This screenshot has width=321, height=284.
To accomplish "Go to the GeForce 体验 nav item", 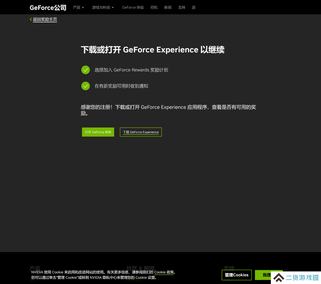I will click(x=133, y=8).
